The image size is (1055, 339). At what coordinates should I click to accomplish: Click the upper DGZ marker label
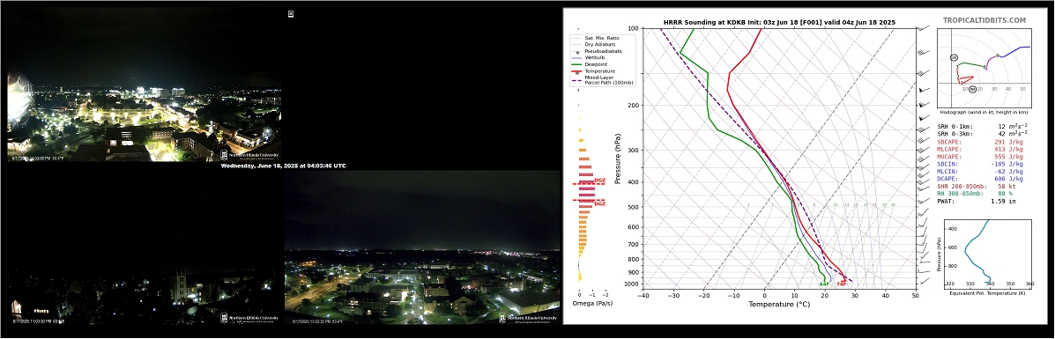[599, 181]
